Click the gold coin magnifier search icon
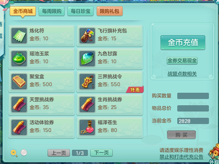Viewport: 219px width, 164px height. [14, 153]
